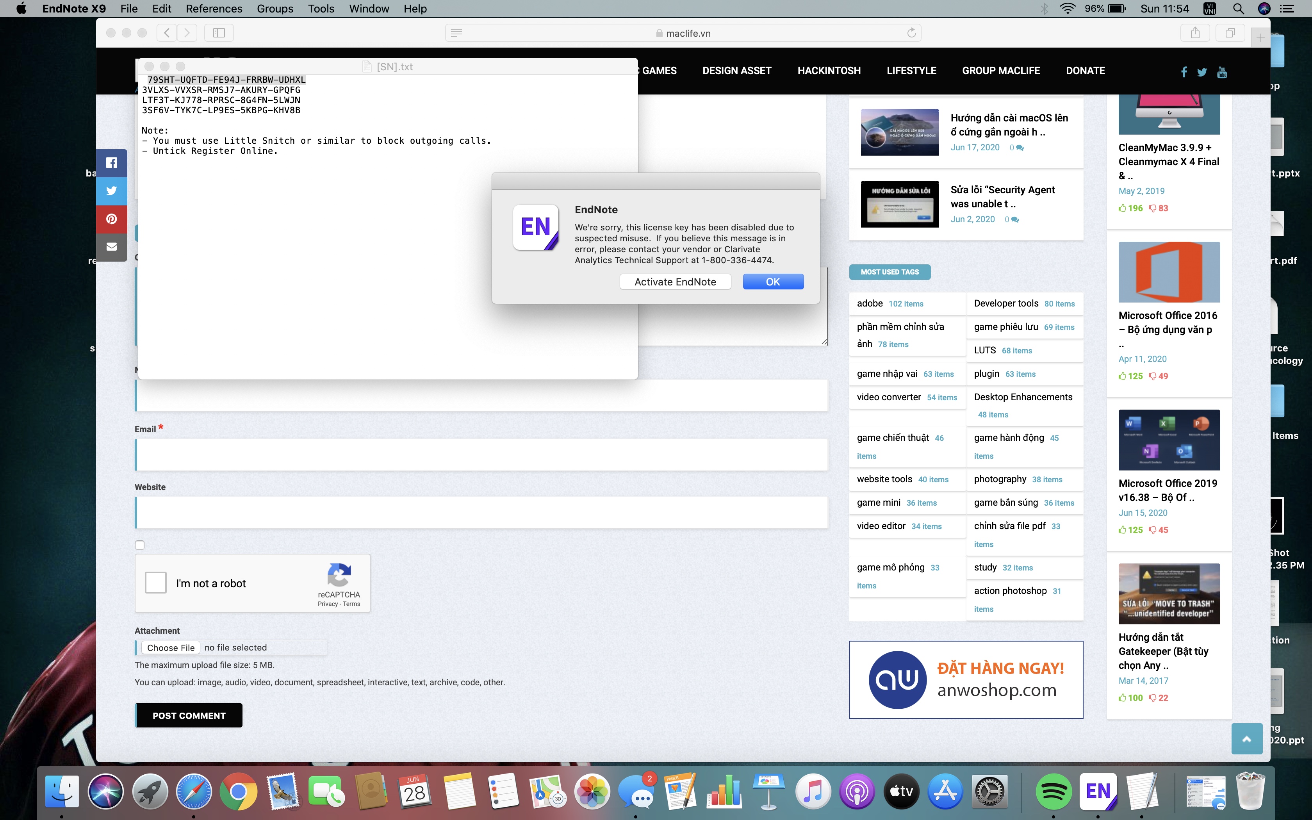
Task: Open Finder from the Dock
Action: coord(62,792)
